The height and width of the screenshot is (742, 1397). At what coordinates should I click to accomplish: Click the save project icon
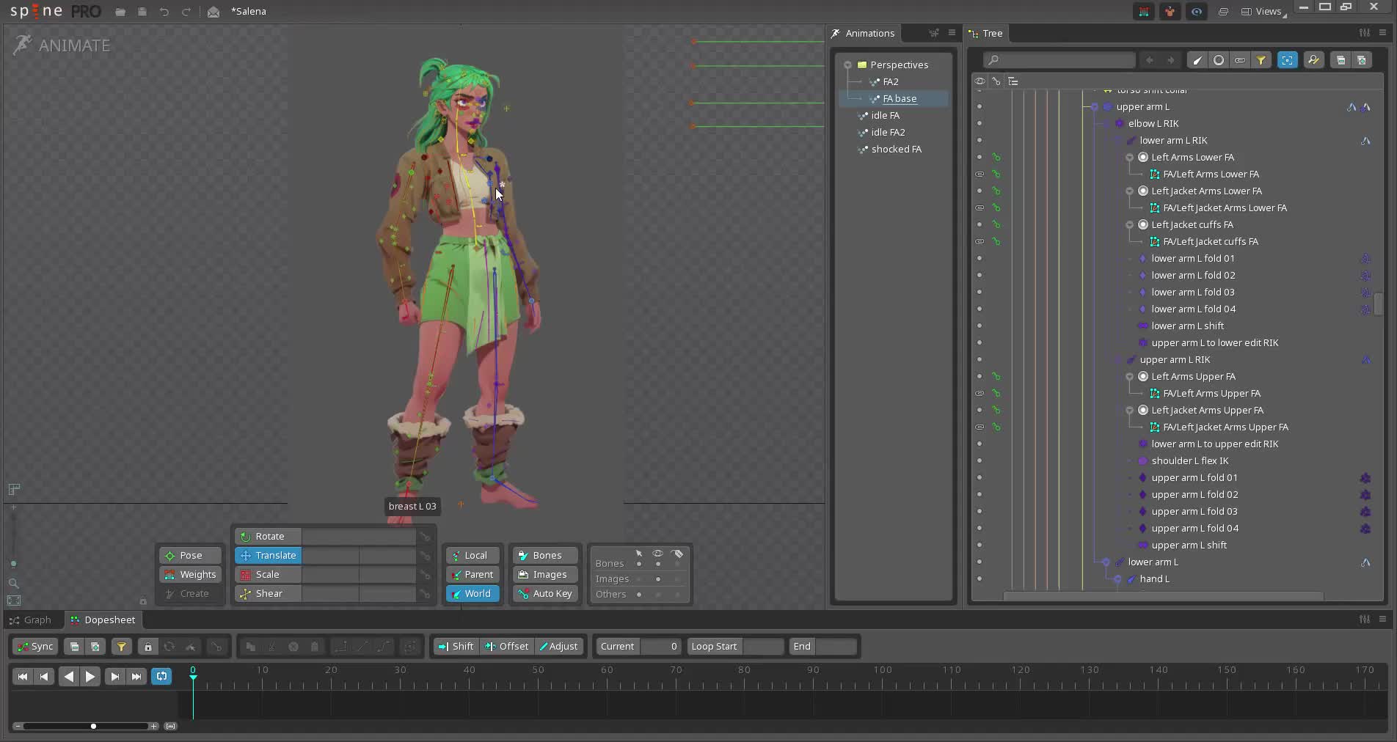[x=142, y=12]
